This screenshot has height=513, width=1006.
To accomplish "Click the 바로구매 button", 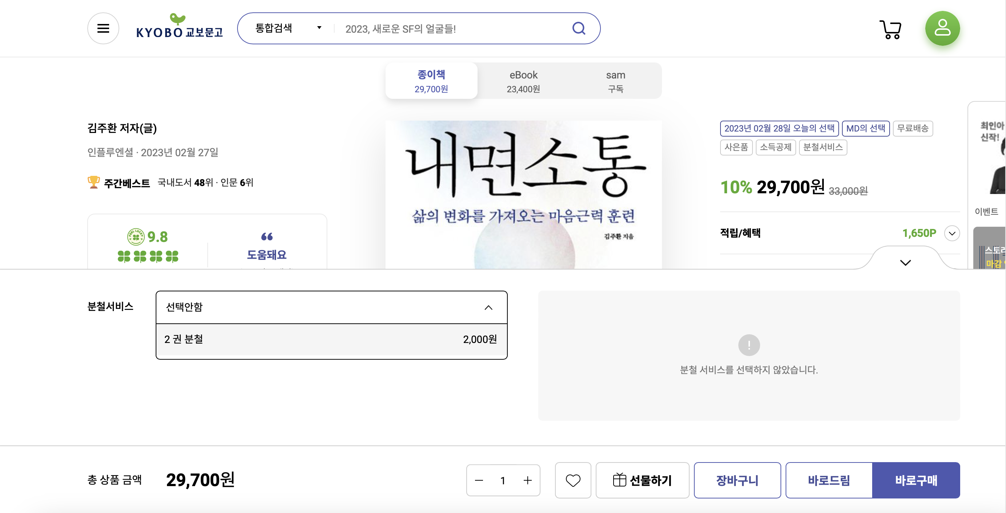I will 916,480.
